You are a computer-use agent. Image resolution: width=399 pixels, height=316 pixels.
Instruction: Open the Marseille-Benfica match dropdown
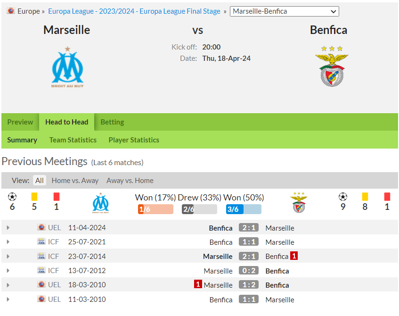(x=284, y=11)
